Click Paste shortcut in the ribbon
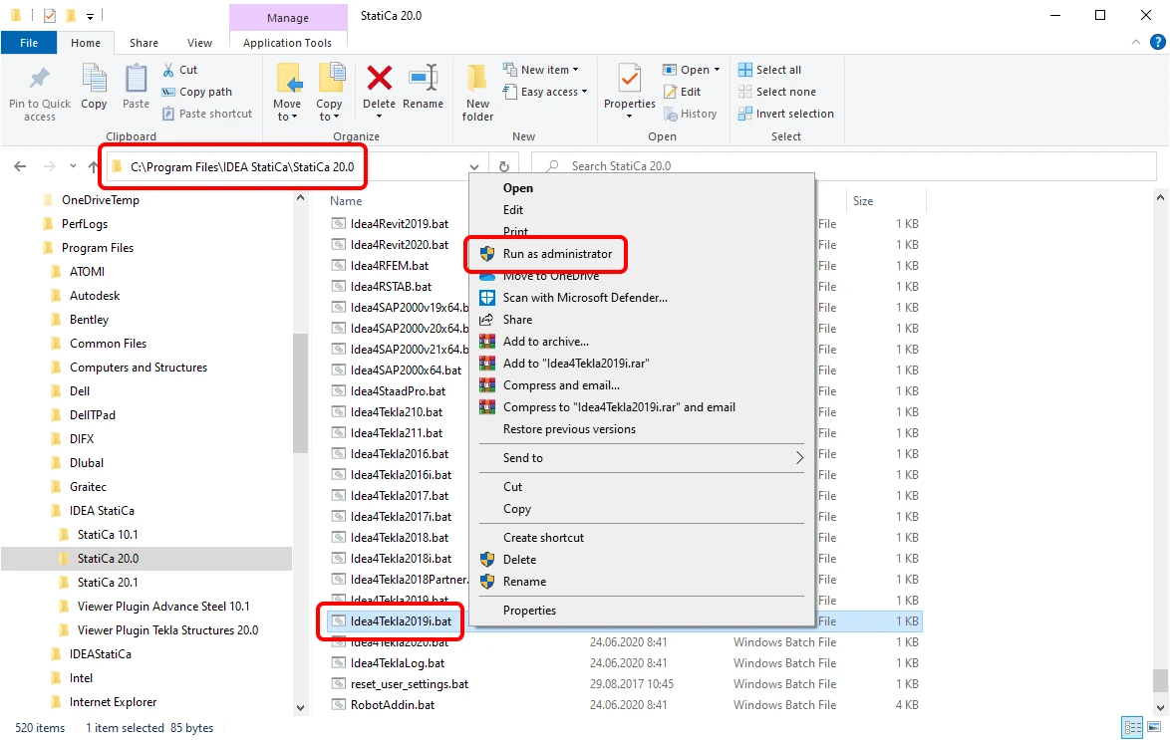The image size is (1170, 740). [x=207, y=114]
